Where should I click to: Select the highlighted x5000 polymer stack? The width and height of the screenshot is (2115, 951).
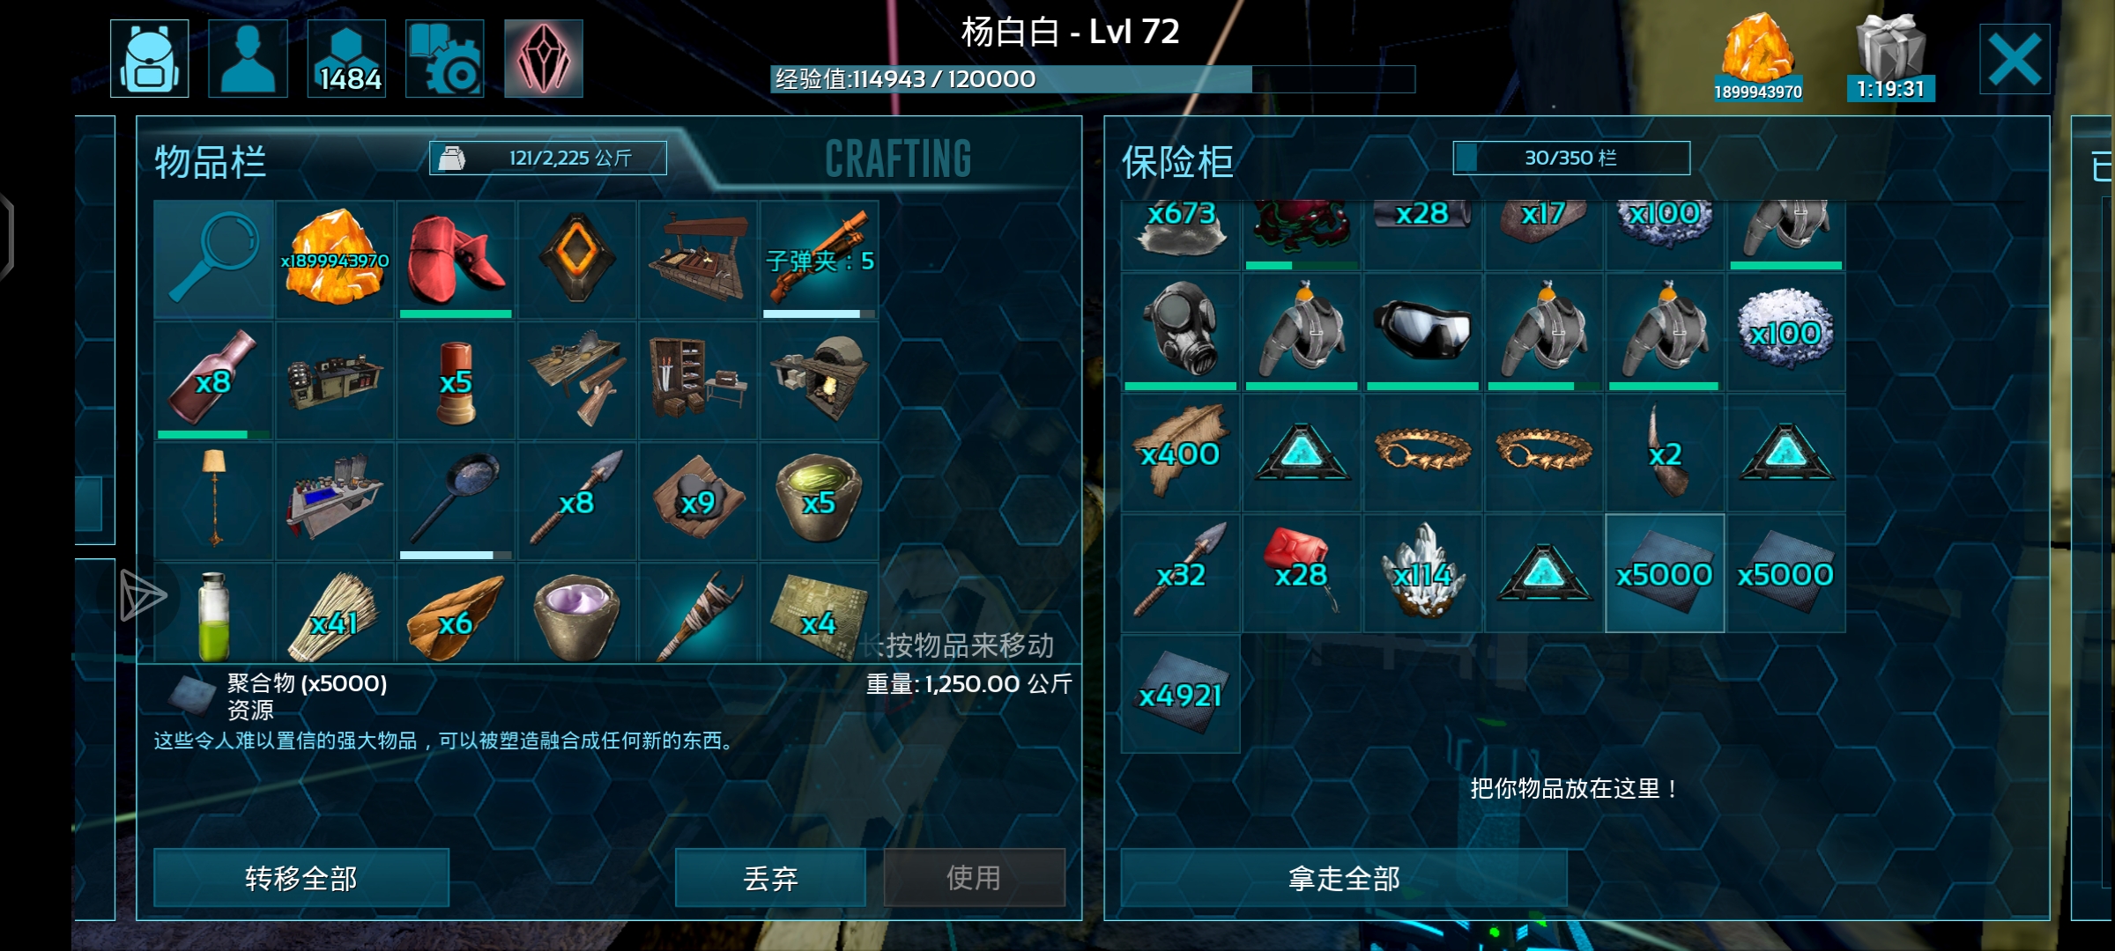1665,573
